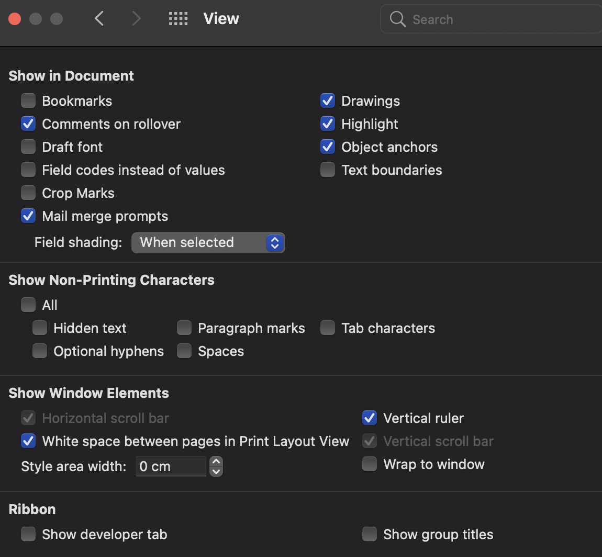Enable Paragraph marks checkbox
The image size is (602, 557).
click(x=184, y=328)
